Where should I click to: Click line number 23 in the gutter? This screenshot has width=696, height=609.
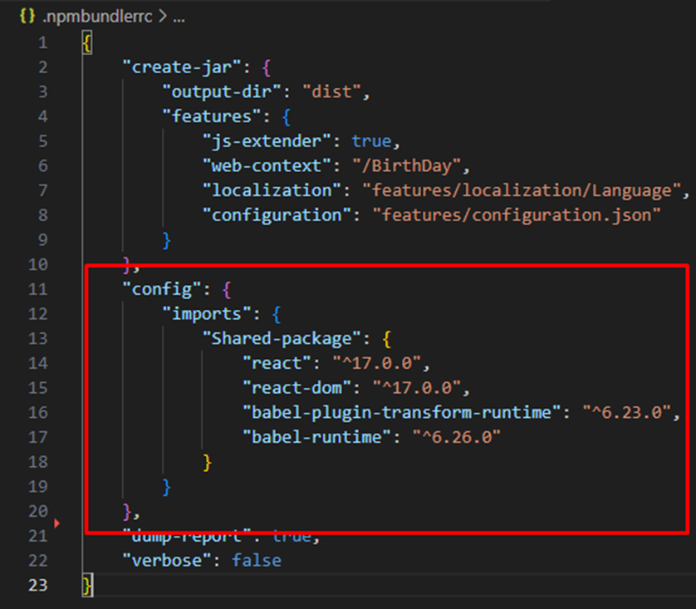[x=38, y=585]
